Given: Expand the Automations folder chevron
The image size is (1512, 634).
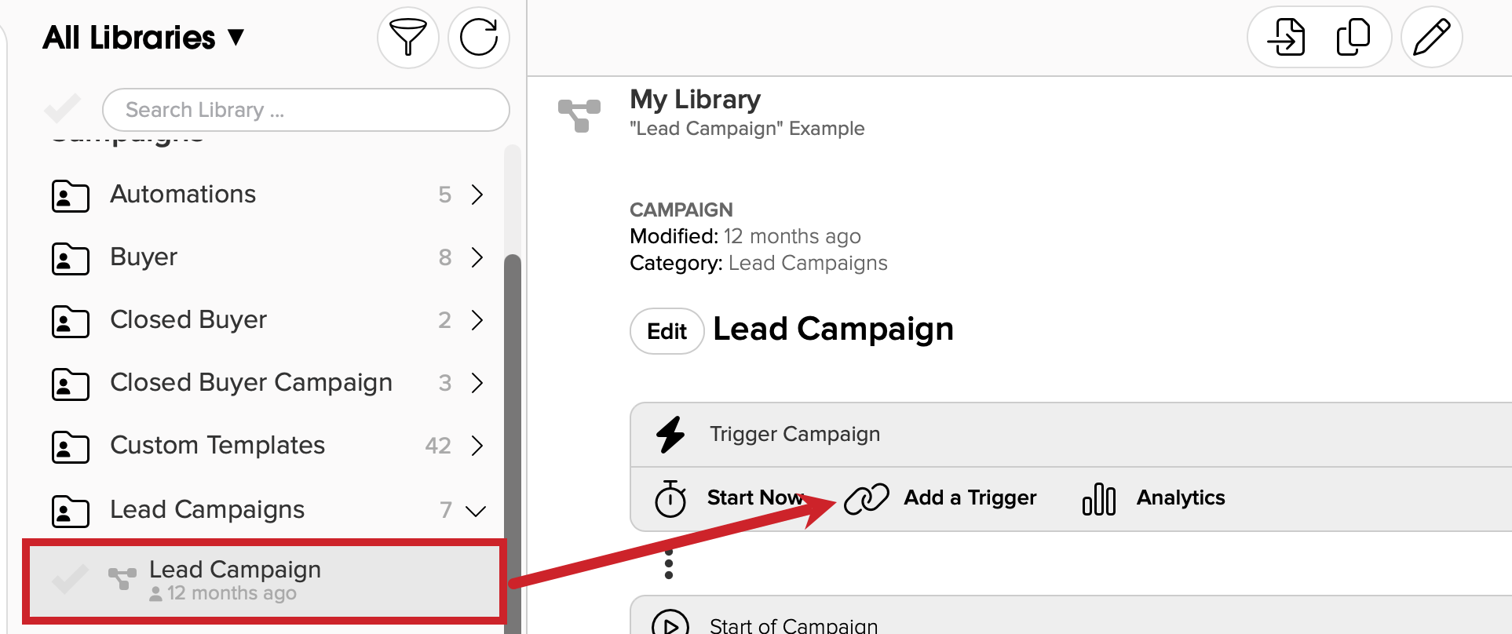Looking at the screenshot, I should click(x=477, y=194).
